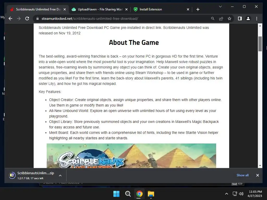Viewport: 267px width, 200px height.
Task: Switch to the Scribblenauts Unlimited Free Download tab
Action: click(x=38, y=9)
